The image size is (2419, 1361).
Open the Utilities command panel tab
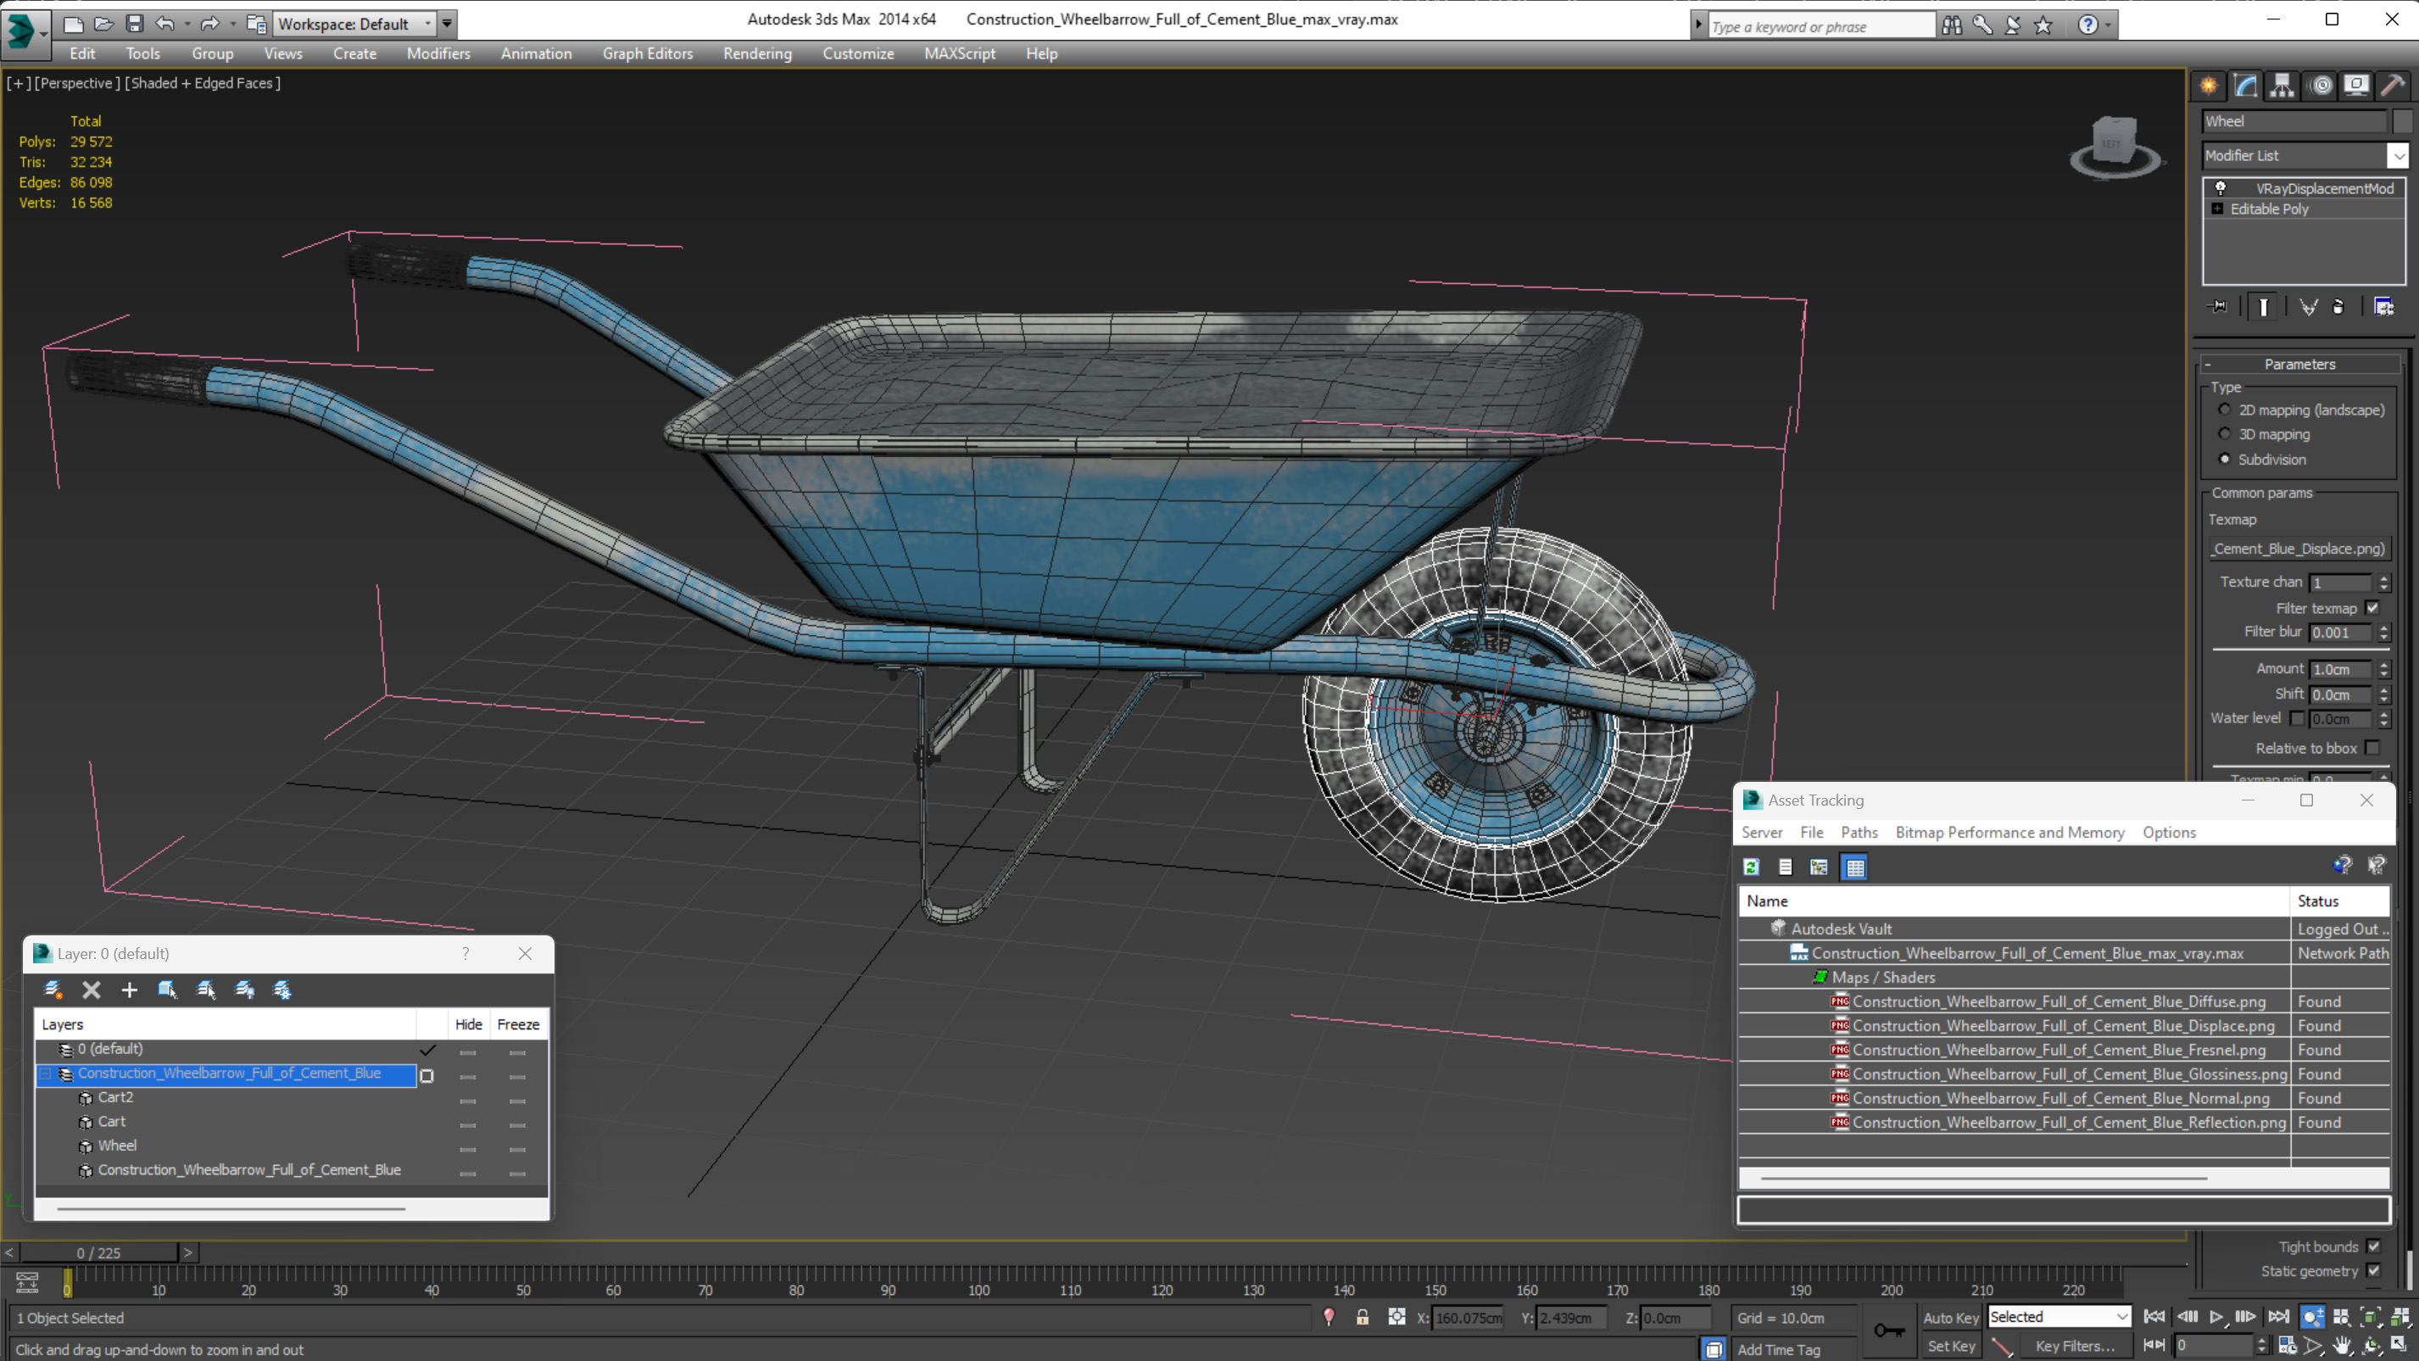tap(2393, 86)
